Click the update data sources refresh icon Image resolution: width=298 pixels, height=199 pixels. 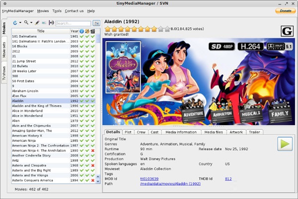tap(15, 23)
